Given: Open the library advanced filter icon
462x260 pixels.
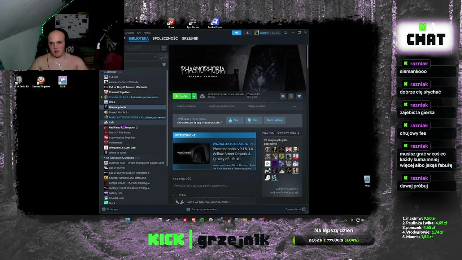Looking at the screenshot, I should point(164,65).
